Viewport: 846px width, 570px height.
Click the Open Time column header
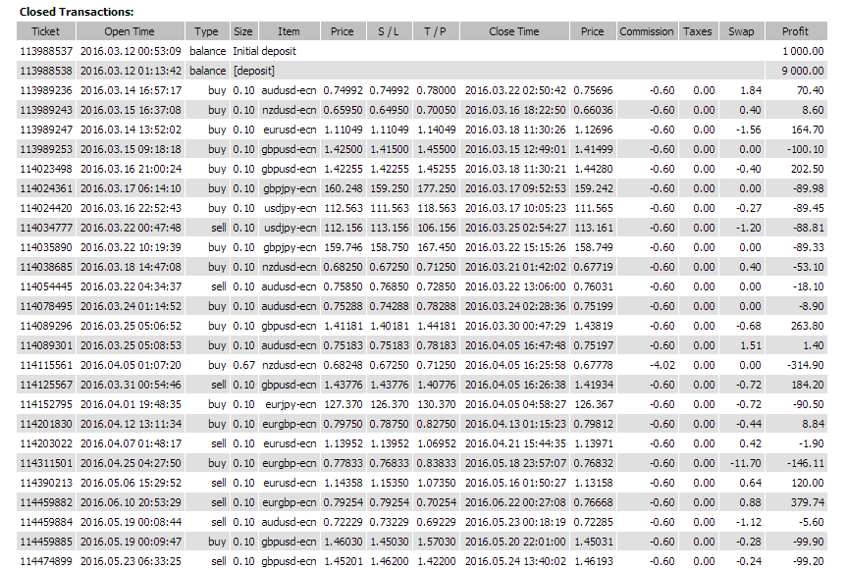coord(130,31)
